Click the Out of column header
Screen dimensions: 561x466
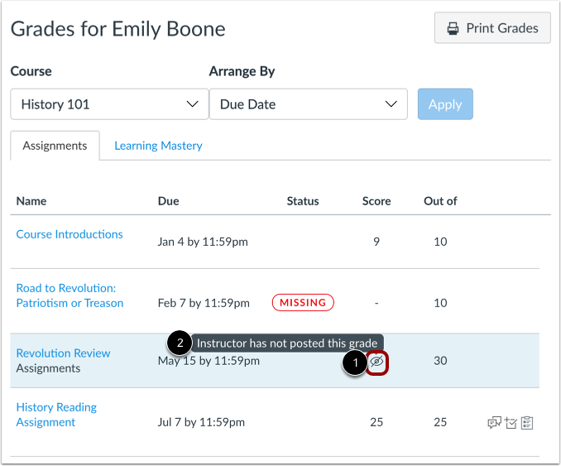440,201
